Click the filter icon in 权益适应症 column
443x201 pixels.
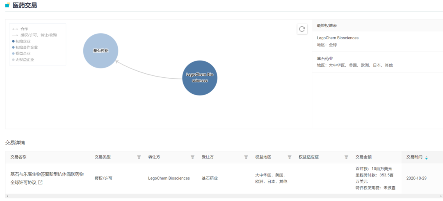[346, 157]
